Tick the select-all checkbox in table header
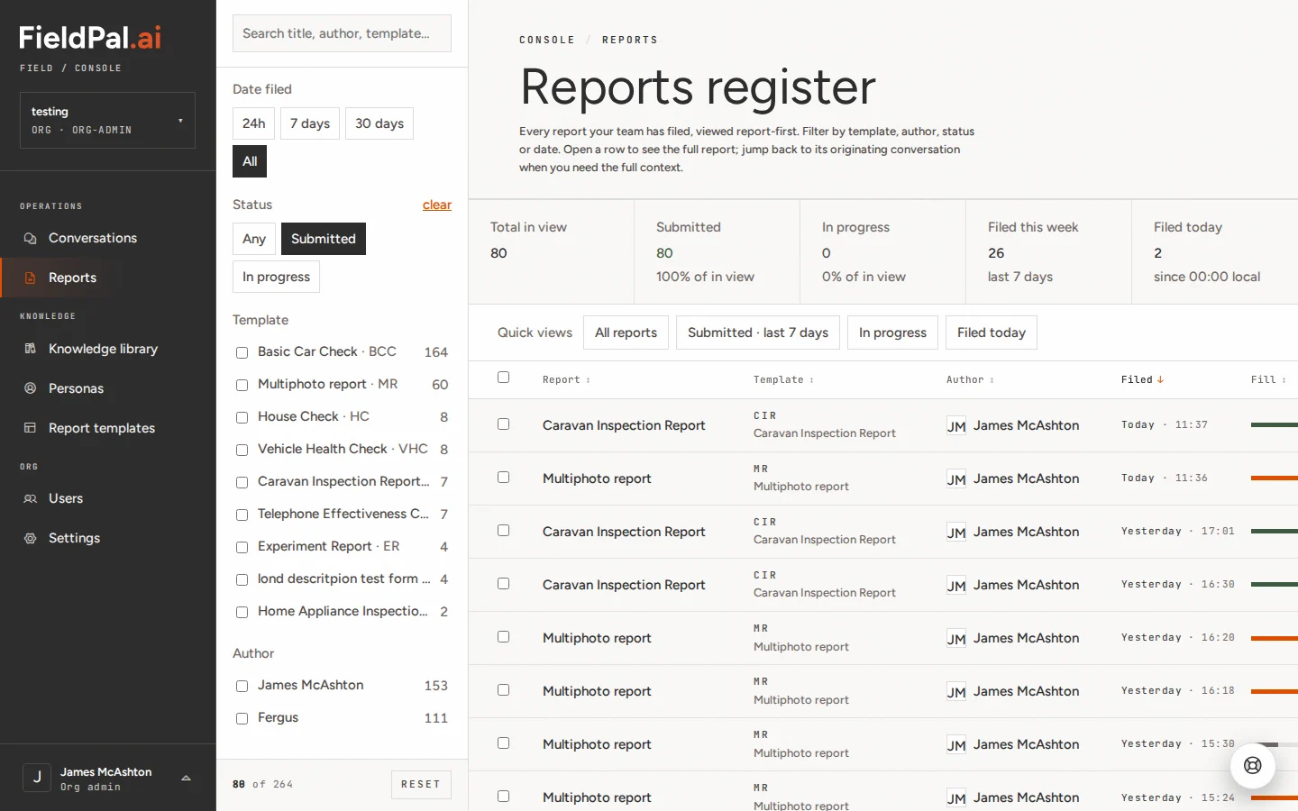 504,378
